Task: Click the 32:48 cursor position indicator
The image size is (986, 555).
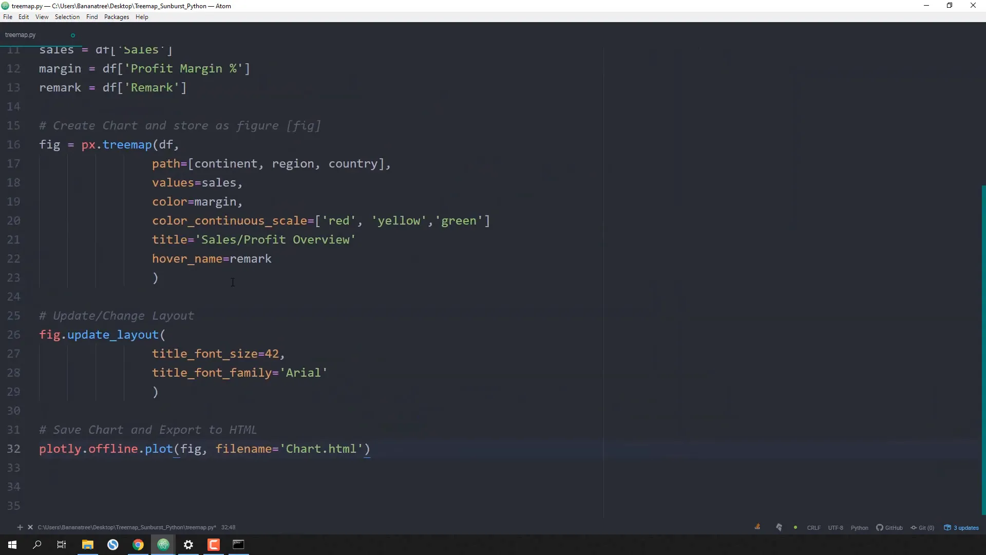Action: pyautogui.click(x=228, y=527)
